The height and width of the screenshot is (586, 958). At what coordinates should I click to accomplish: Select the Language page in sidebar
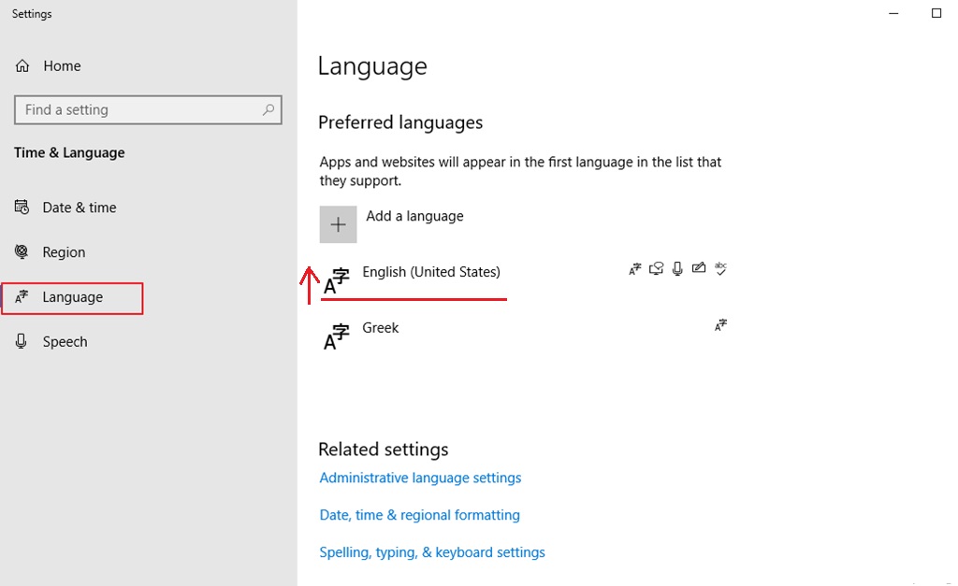(x=72, y=297)
